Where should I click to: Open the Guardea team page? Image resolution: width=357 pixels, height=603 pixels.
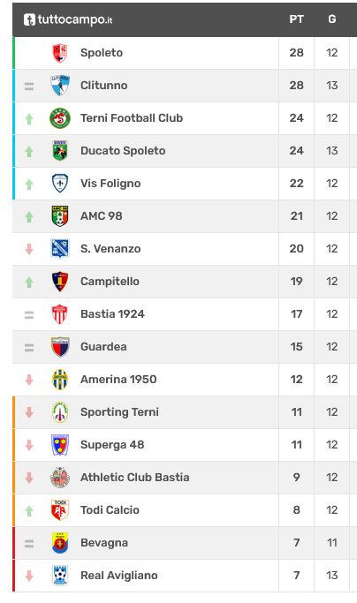[x=103, y=347]
